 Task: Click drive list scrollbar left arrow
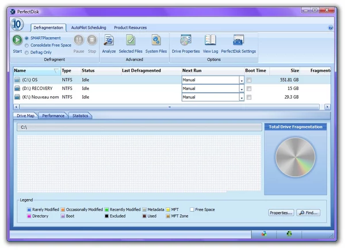click(x=16, y=107)
